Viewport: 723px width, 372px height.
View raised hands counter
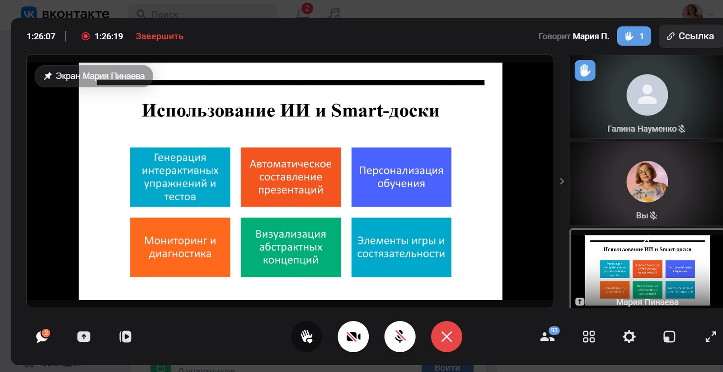634,36
